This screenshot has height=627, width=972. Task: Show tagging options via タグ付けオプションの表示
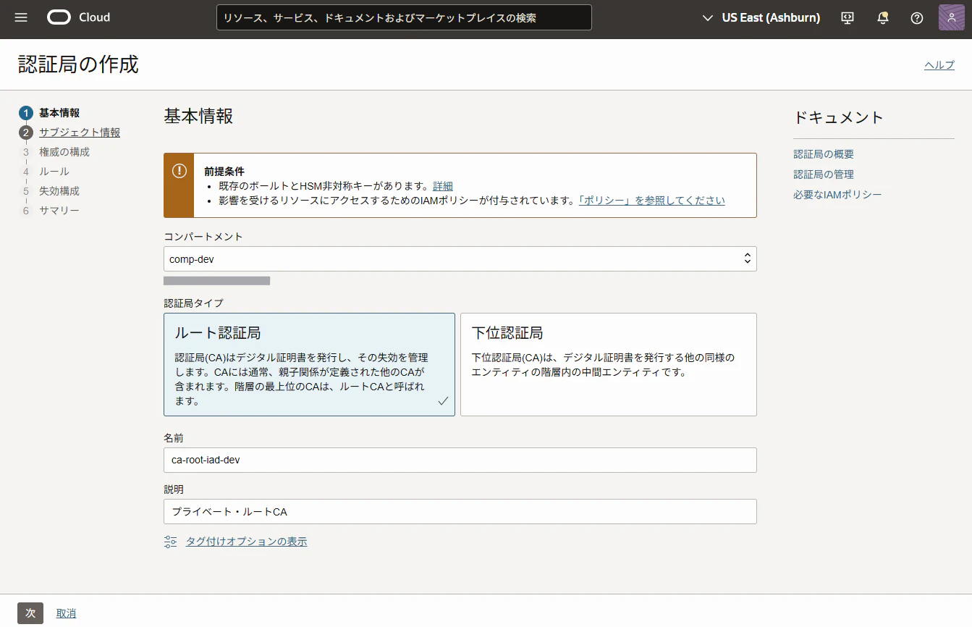pos(246,542)
